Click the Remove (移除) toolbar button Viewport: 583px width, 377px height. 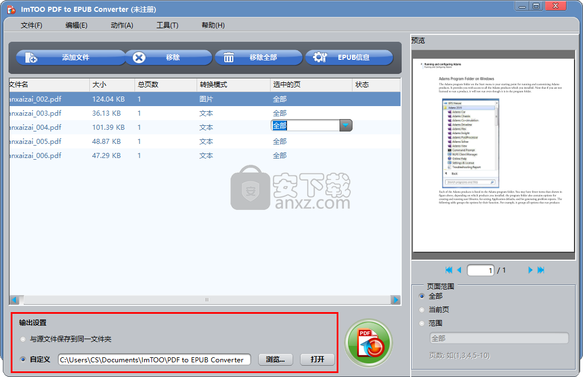[169, 58]
